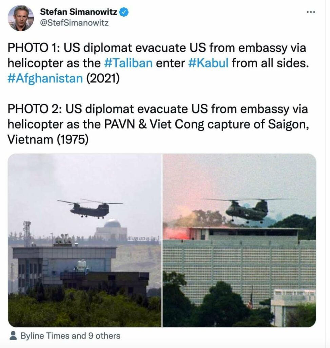Viewport: 330px width, 348px height.
Task: Click the PHOTO 1 tweet text paragraph
Action: click(x=158, y=63)
